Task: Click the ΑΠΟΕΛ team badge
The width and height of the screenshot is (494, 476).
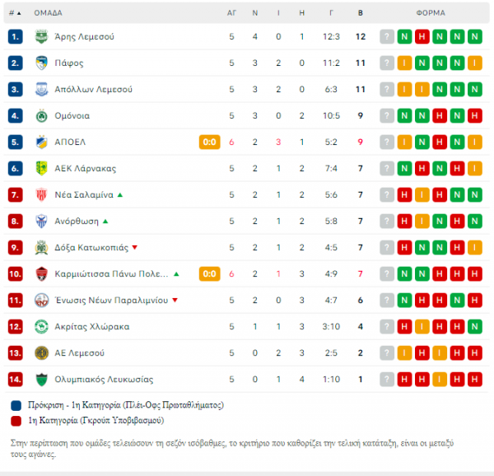Action: pos(41,142)
